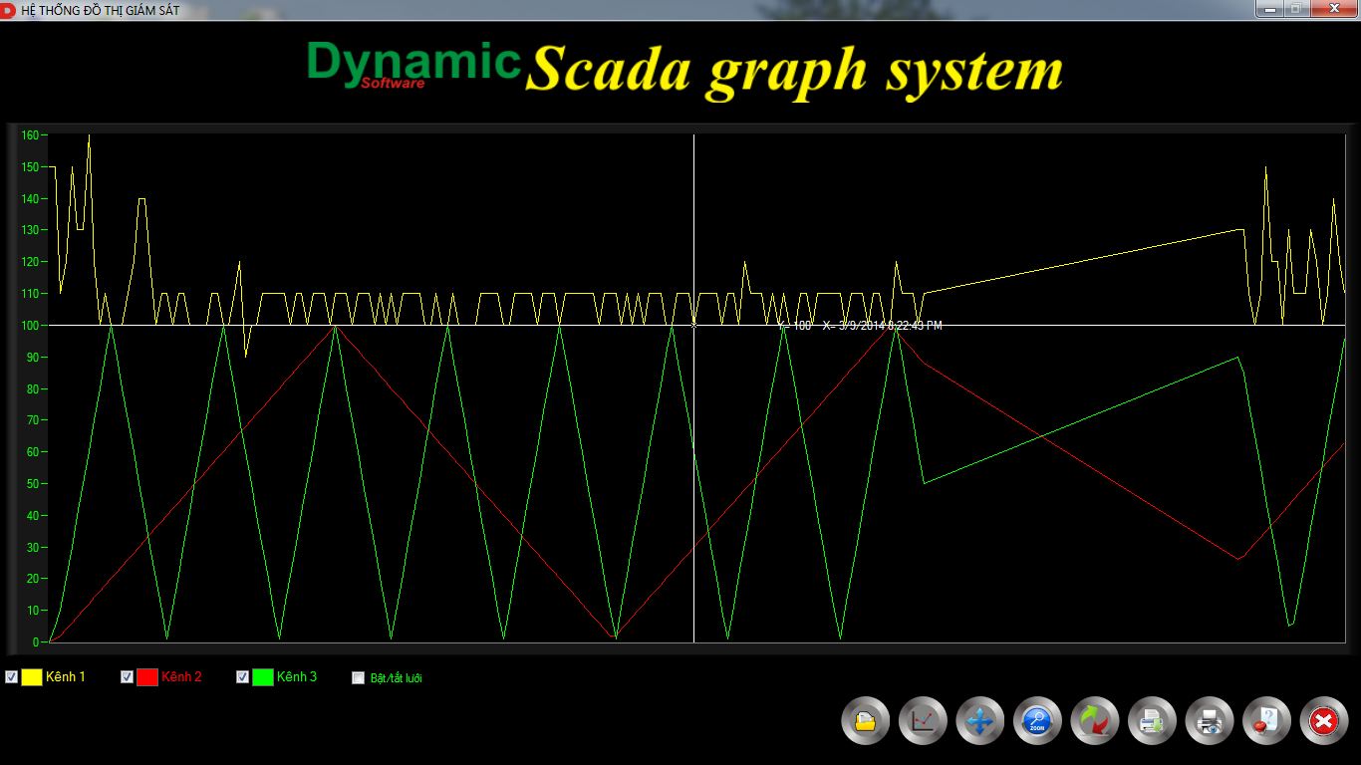Open the help document question-mark icon

point(1267,721)
